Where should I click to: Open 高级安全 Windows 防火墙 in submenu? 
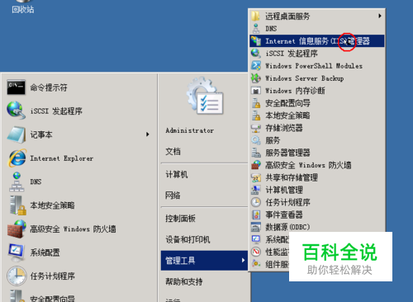tap(317, 165)
